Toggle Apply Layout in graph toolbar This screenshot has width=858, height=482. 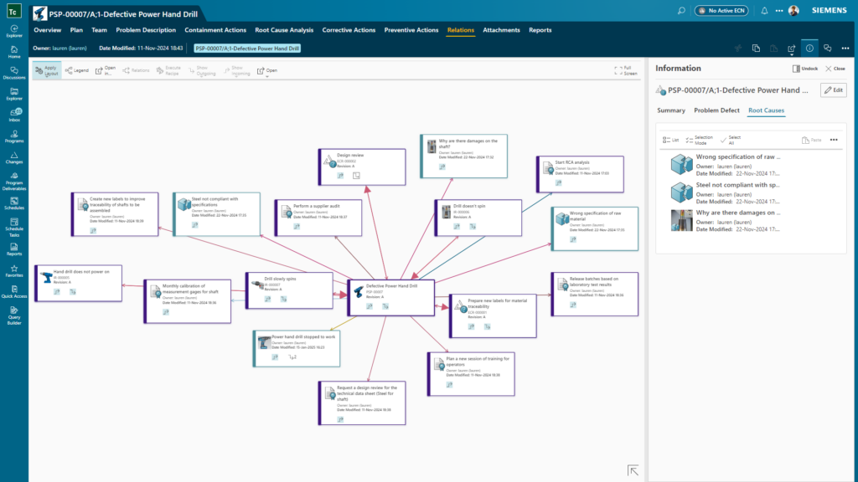(50, 70)
